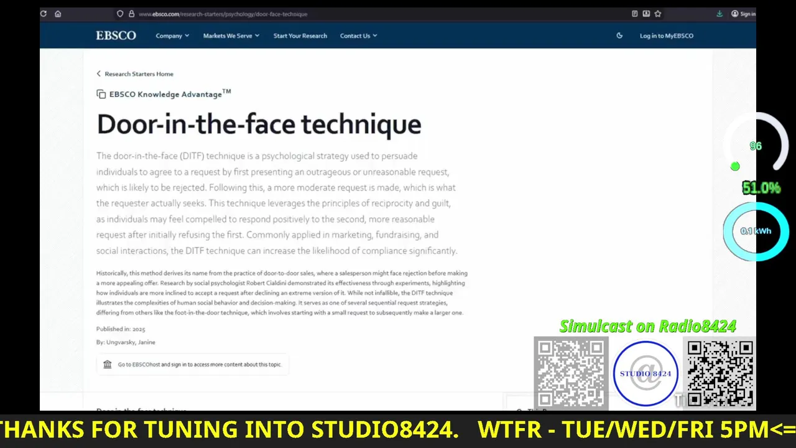Click the EBSCO Knowledge Advantage copy icon

101,94
